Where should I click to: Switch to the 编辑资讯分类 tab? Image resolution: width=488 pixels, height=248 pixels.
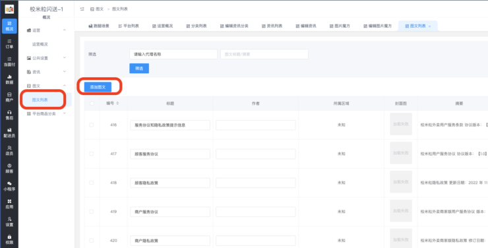point(234,26)
